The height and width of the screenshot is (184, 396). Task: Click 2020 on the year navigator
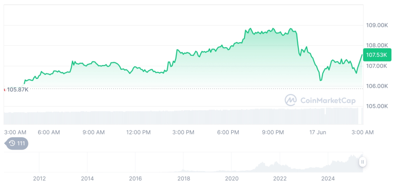[232, 178]
